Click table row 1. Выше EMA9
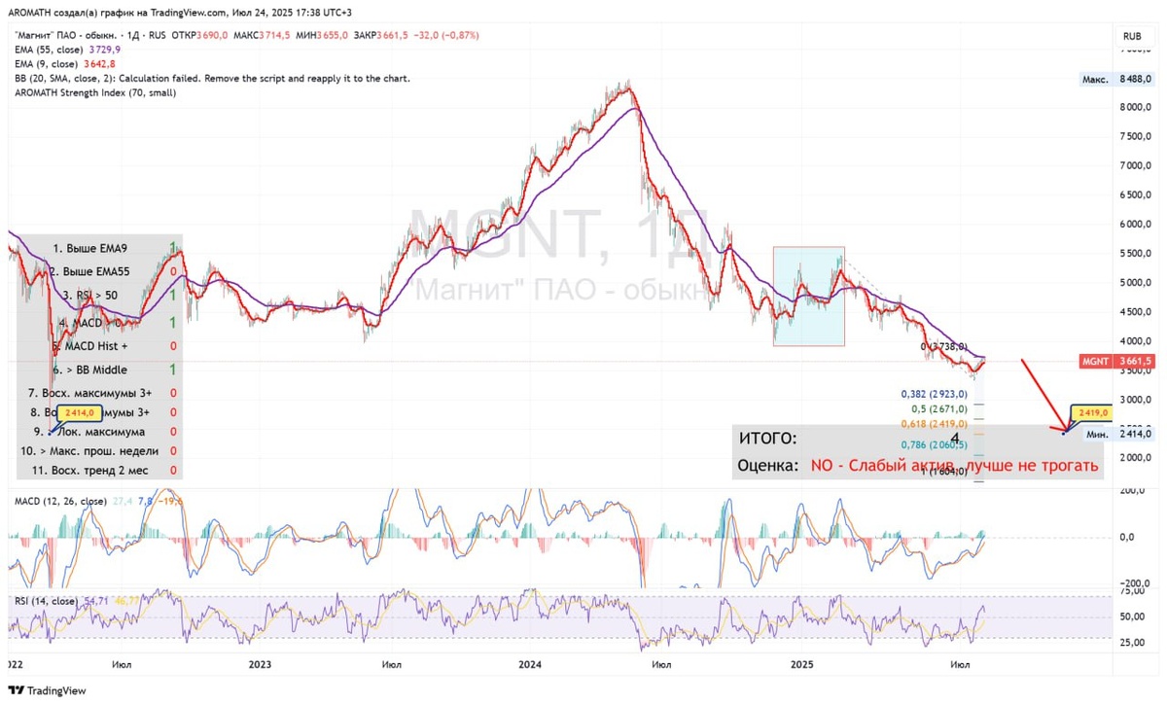The image size is (1167, 705). coord(99,248)
